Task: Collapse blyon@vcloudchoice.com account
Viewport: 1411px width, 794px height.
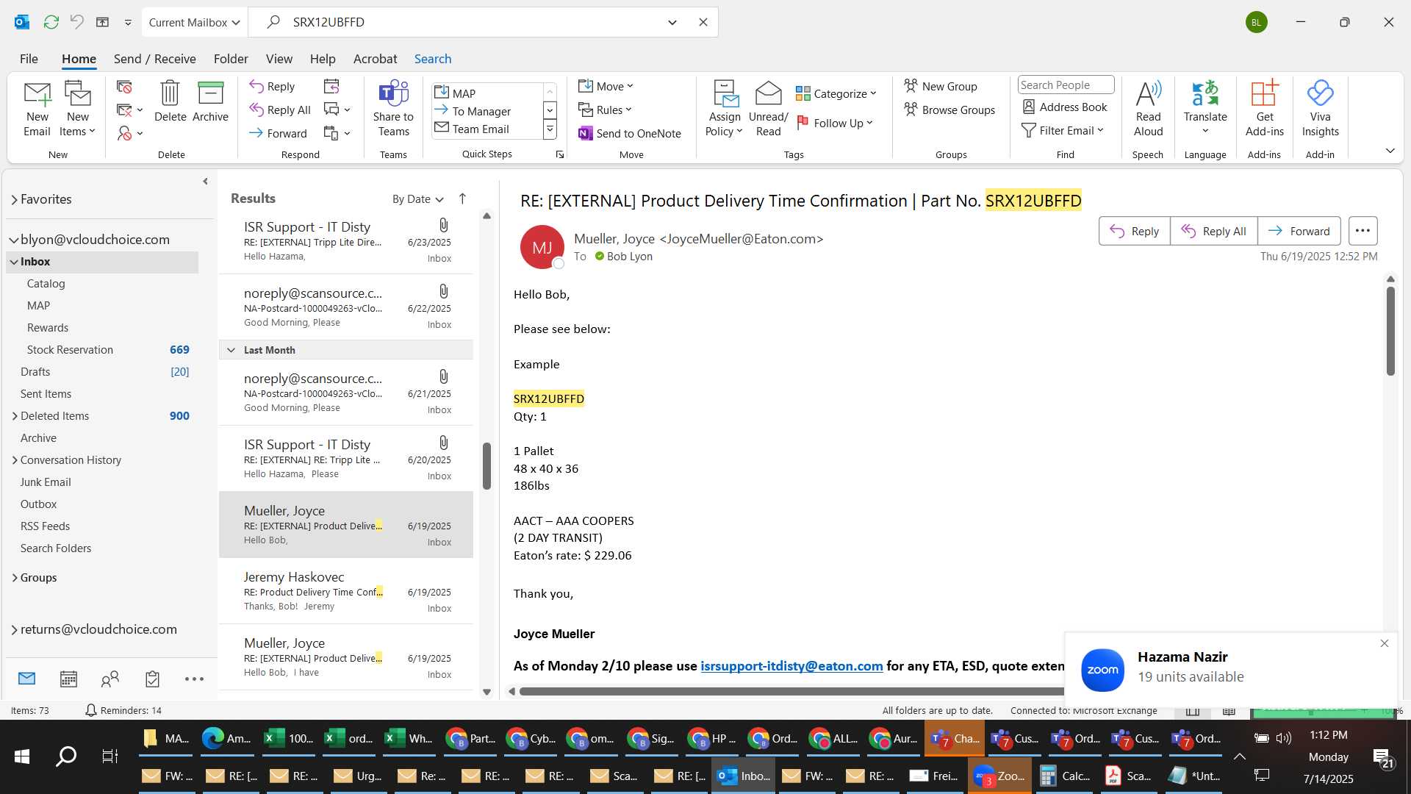Action: [x=14, y=240]
